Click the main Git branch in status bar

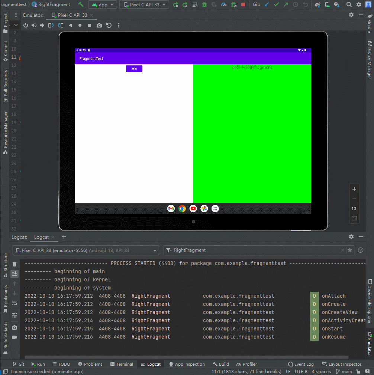click(344, 371)
